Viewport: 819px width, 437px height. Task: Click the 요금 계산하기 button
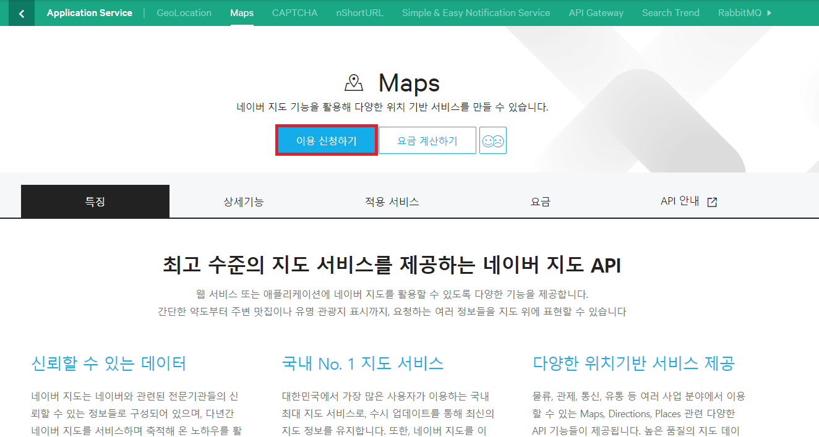coord(427,140)
